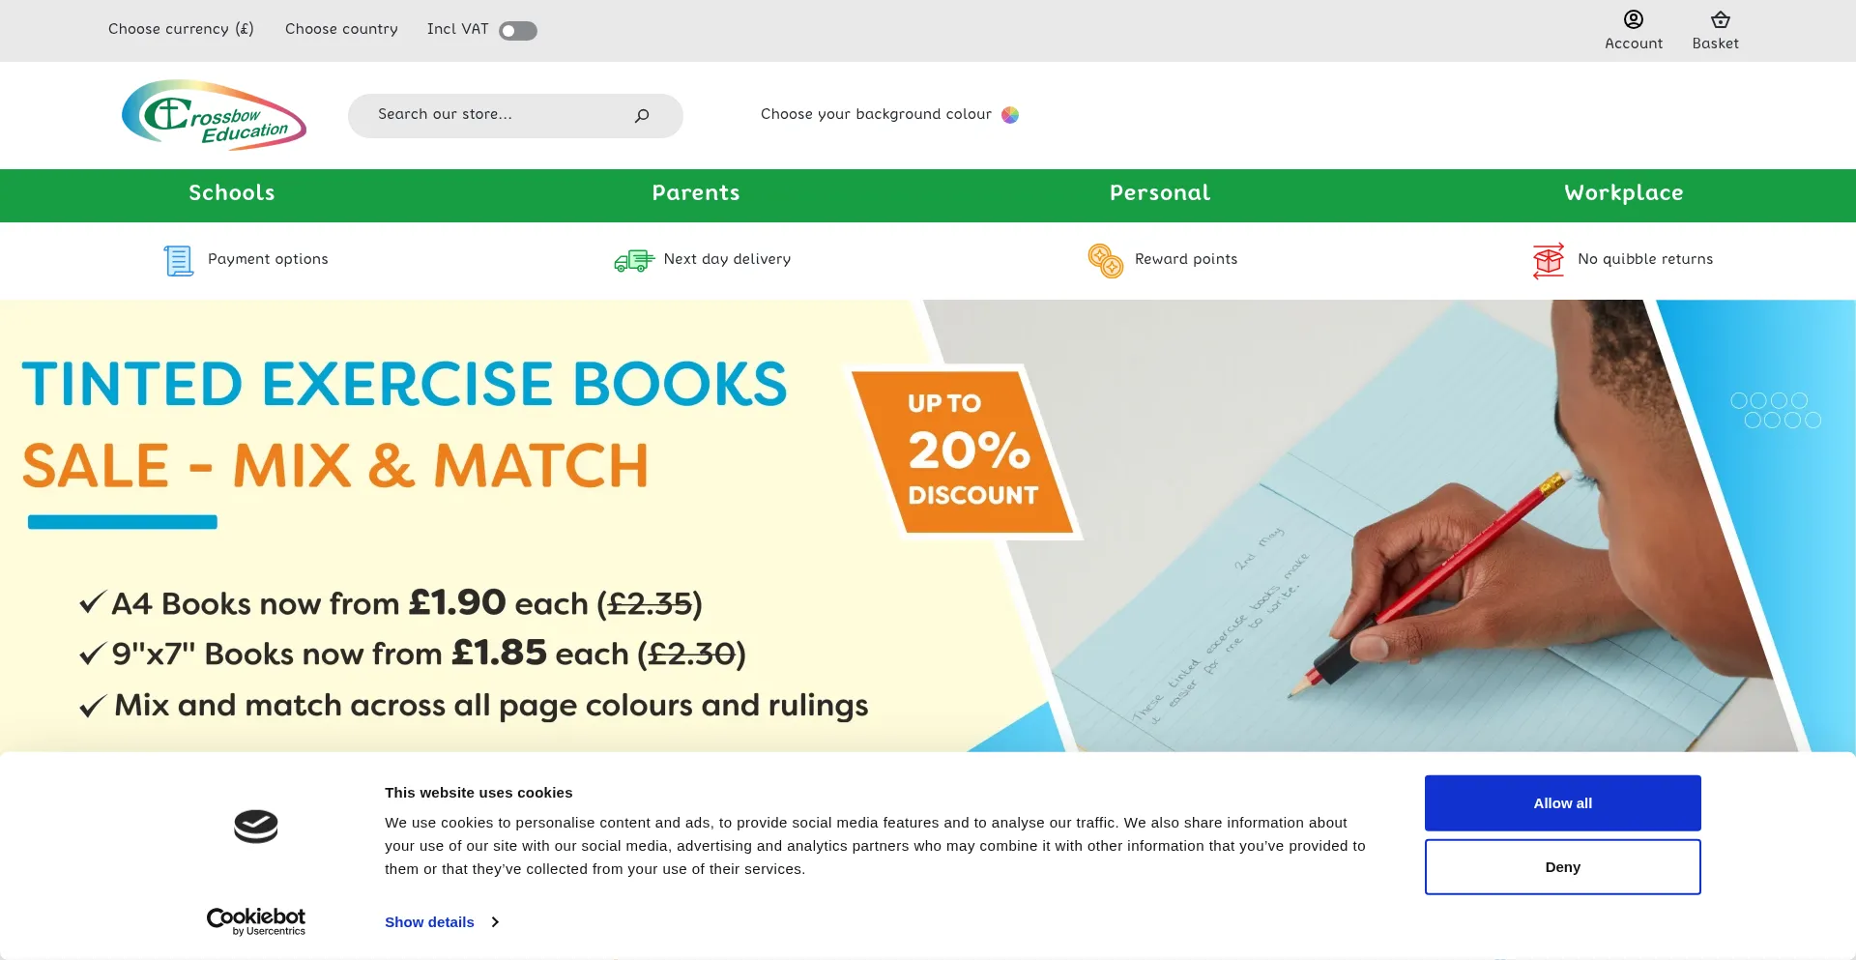This screenshot has width=1856, height=960.
Task: Click the Payment options document icon
Action: tap(178, 260)
